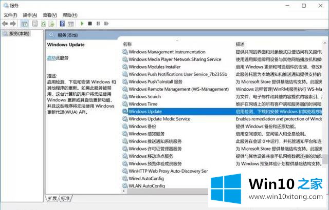Open the 文件(F) menu

pos(10,15)
